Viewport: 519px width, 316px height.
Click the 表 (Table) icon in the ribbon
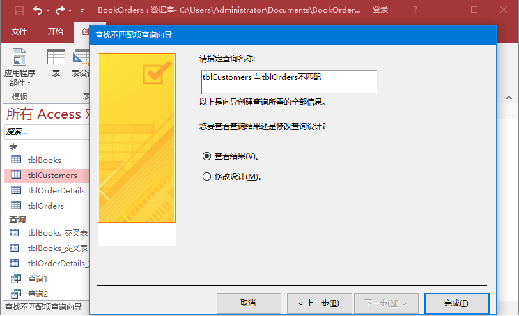pyautogui.click(x=56, y=57)
